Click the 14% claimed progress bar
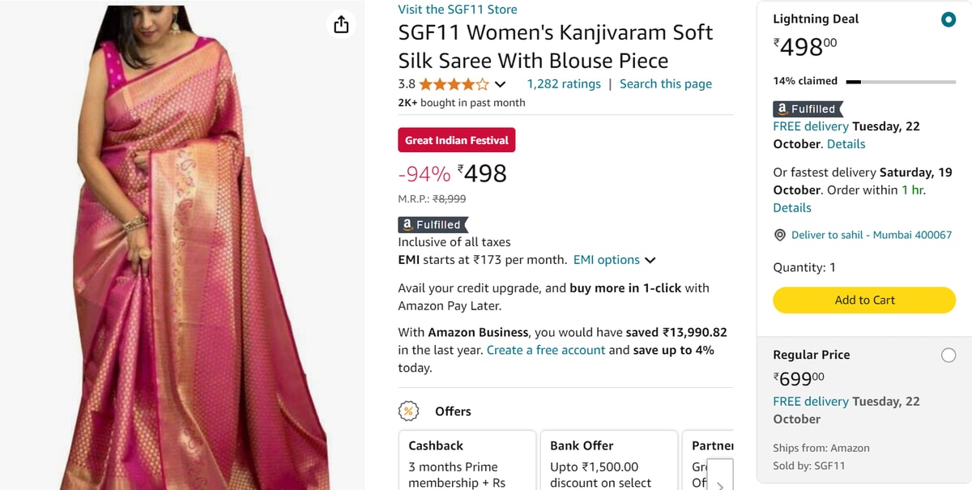The height and width of the screenshot is (490, 972). coord(901,82)
